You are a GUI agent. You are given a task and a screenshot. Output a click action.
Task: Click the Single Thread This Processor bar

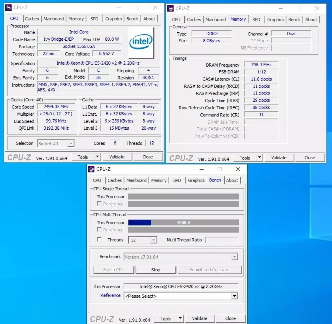pos(183,196)
